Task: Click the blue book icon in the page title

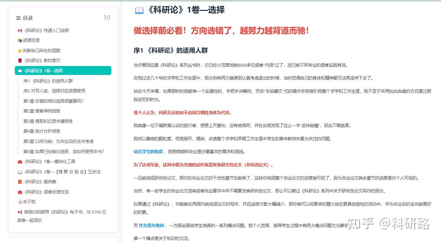Action: click(138, 10)
